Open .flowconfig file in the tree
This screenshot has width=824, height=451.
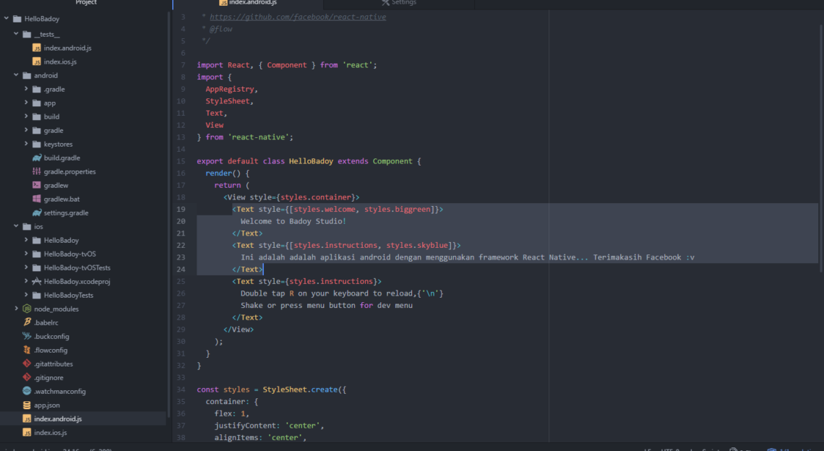click(51, 350)
